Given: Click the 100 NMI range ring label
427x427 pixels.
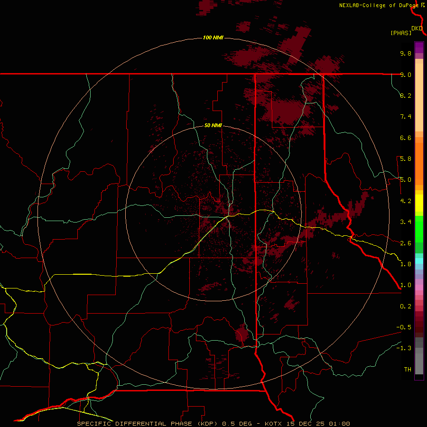Looking at the screenshot, I should coord(213,37).
